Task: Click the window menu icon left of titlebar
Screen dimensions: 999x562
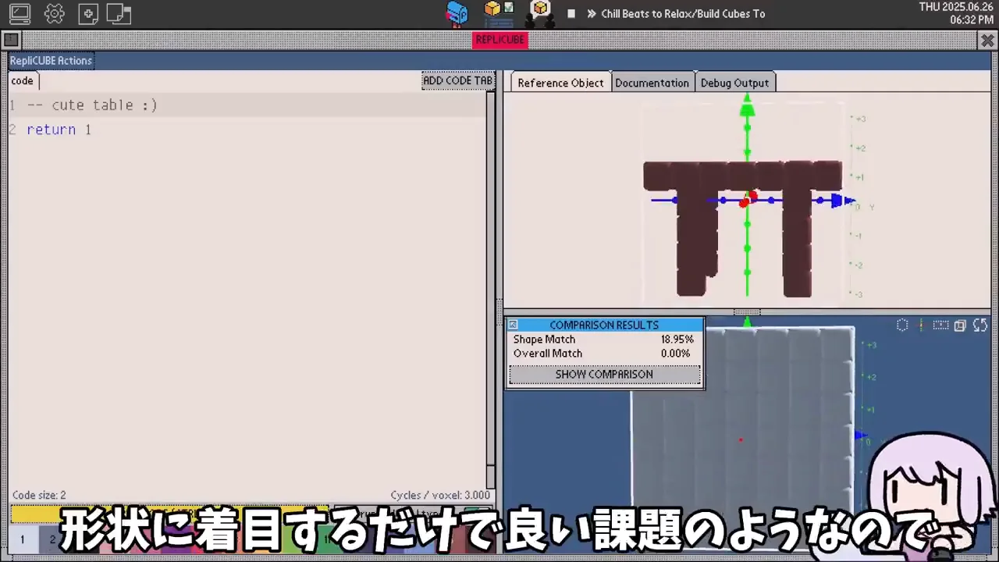Action: coord(11,40)
